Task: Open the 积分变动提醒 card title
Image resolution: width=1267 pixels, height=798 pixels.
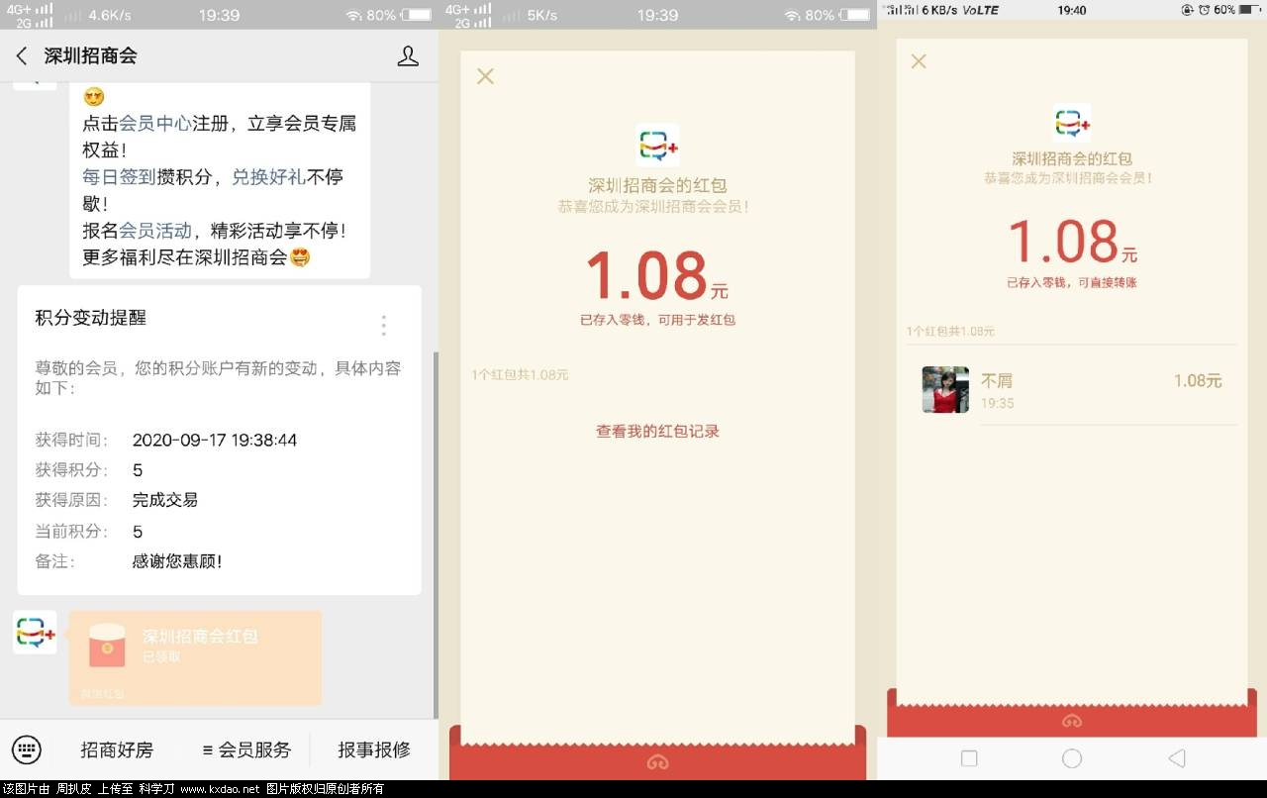Action: click(91, 318)
